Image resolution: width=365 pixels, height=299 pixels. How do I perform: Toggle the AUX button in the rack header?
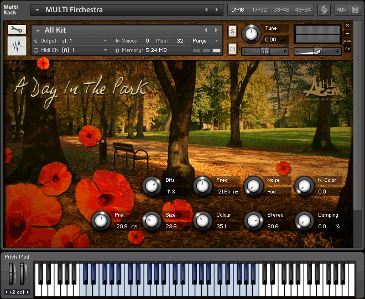pos(341,10)
